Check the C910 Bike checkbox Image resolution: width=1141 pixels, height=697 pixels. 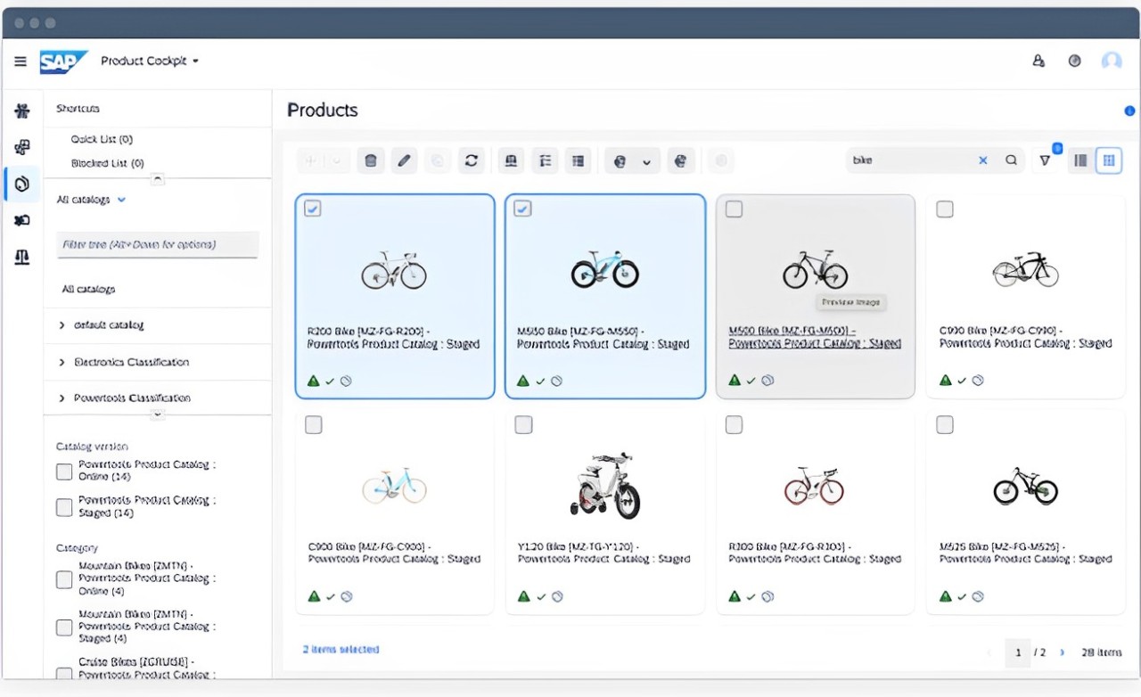click(944, 209)
